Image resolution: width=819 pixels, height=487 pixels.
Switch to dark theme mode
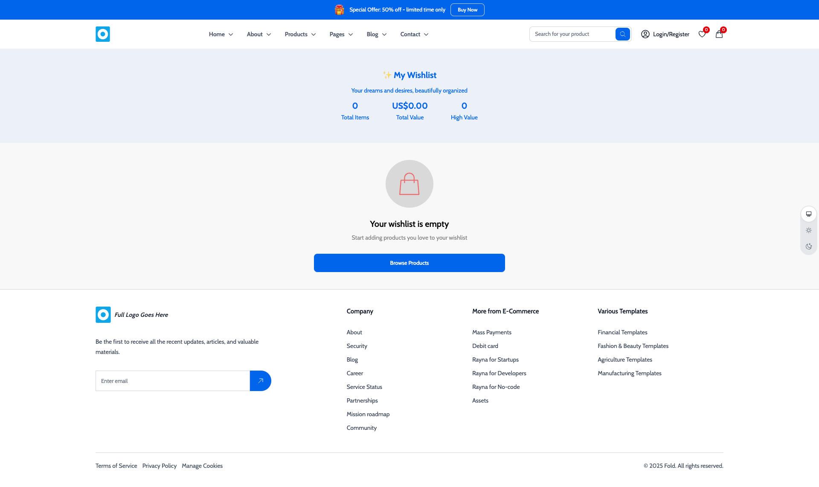[808, 246]
